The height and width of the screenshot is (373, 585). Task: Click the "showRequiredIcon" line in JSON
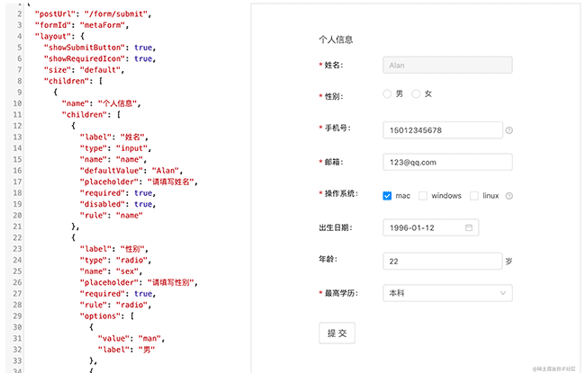100,59
